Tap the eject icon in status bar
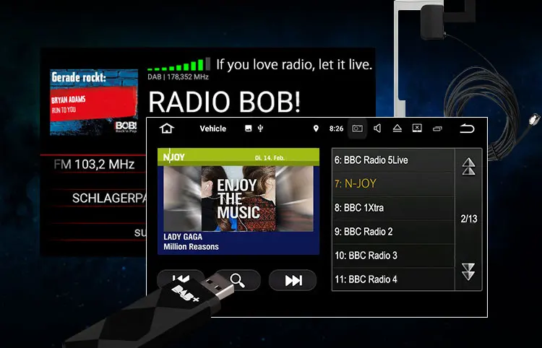Viewport: 542px width, 348px height. (397, 129)
